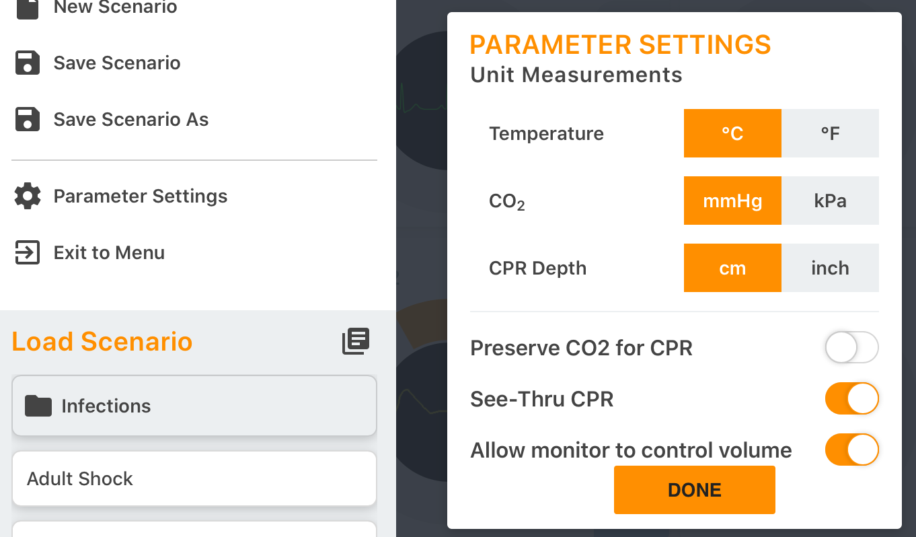
Task: Set CO2 units to kPa
Action: [x=830, y=201]
